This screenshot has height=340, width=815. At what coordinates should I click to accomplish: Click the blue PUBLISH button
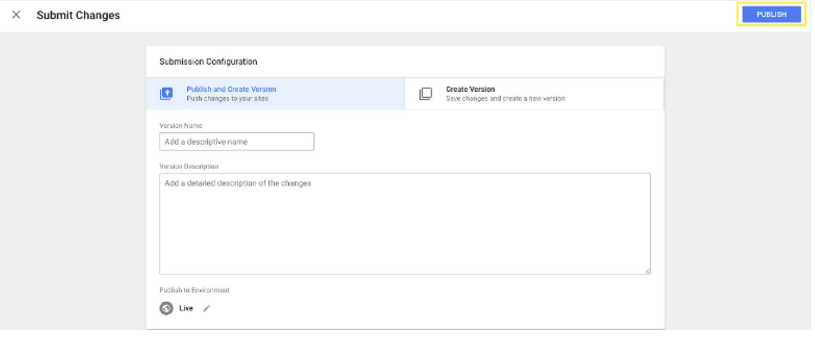point(771,14)
